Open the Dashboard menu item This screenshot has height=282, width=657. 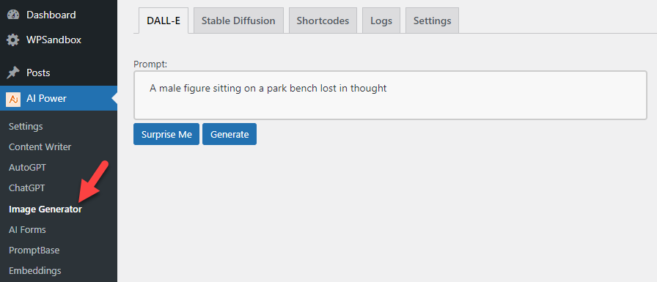(59, 15)
